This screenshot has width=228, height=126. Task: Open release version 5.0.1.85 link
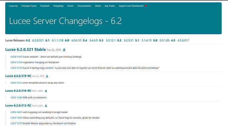[165, 40]
